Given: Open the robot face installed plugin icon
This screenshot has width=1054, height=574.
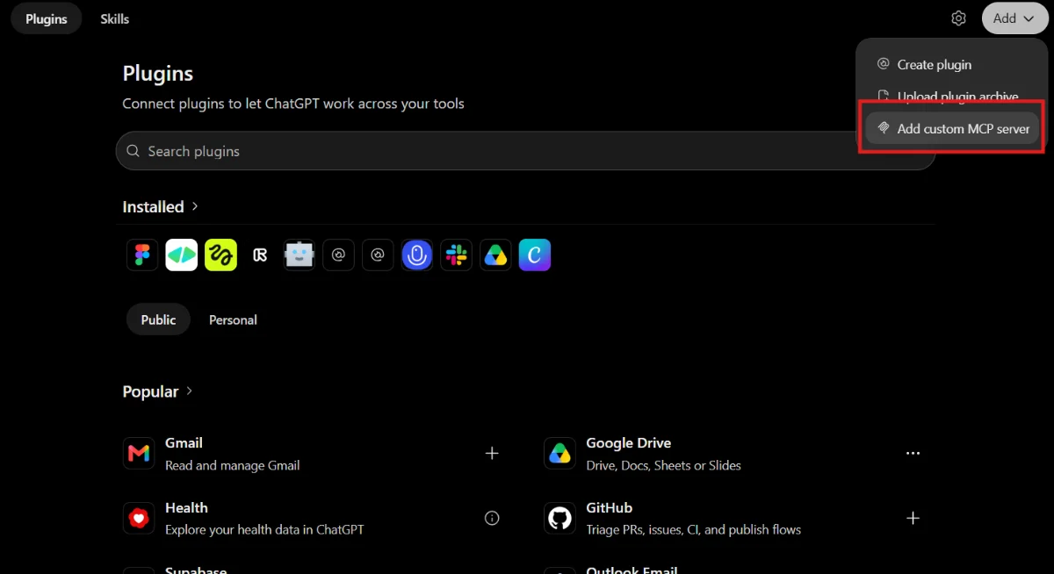Looking at the screenshot, I should click(x=300, y=255).
